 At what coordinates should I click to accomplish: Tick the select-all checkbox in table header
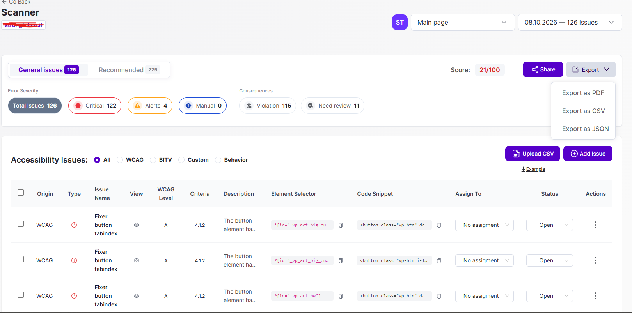tap(21, 193)
